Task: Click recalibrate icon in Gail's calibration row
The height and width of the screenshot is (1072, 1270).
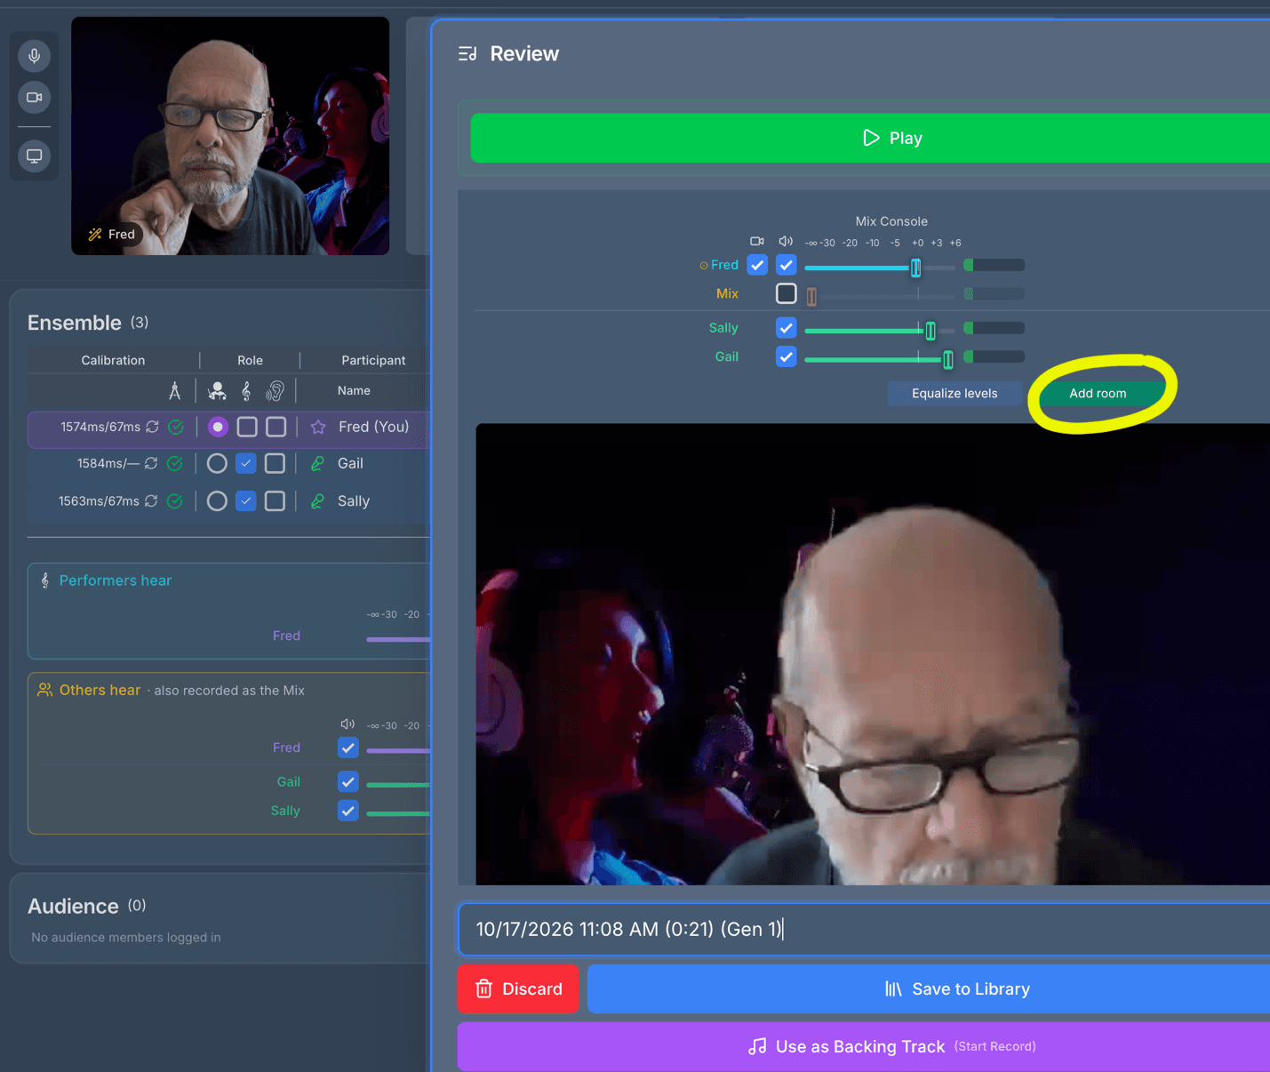Action: pyautogui.click(x=151, y=463)
